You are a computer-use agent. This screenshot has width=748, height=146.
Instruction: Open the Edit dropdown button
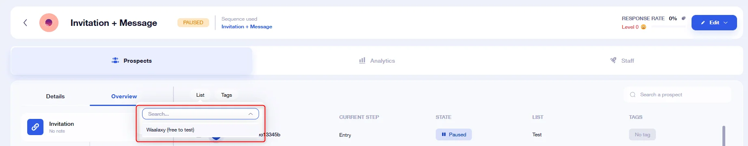click(714, 23)
